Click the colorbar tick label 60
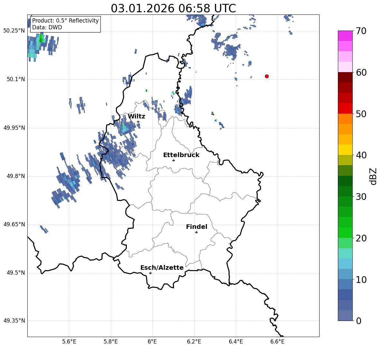Image resolution: width=381 pixels, height=348 pixels. click(x=362, y=72)
